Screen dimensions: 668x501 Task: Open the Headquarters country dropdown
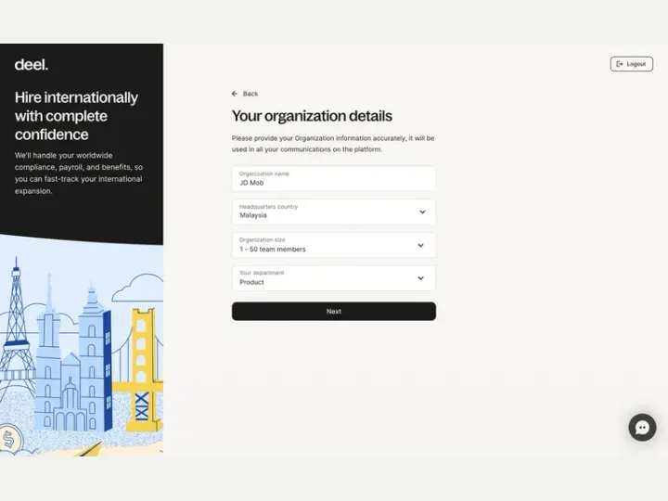[334, 212]
